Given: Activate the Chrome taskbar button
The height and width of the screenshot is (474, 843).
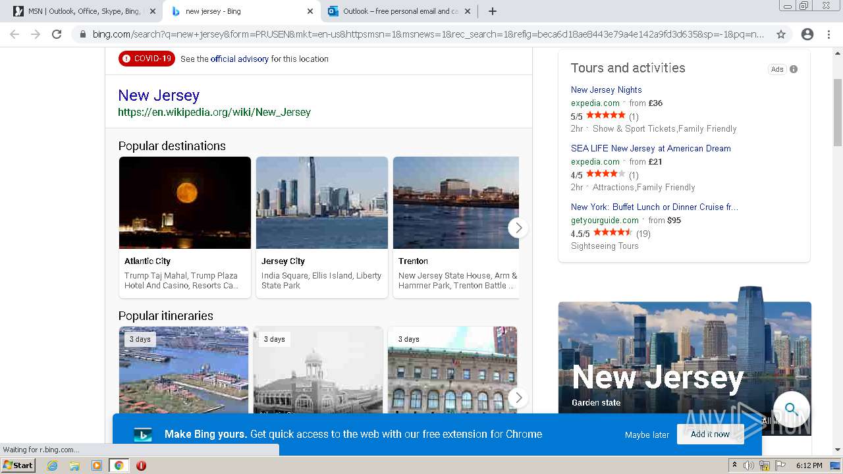Looking at the screenshot, I should 119,465.
